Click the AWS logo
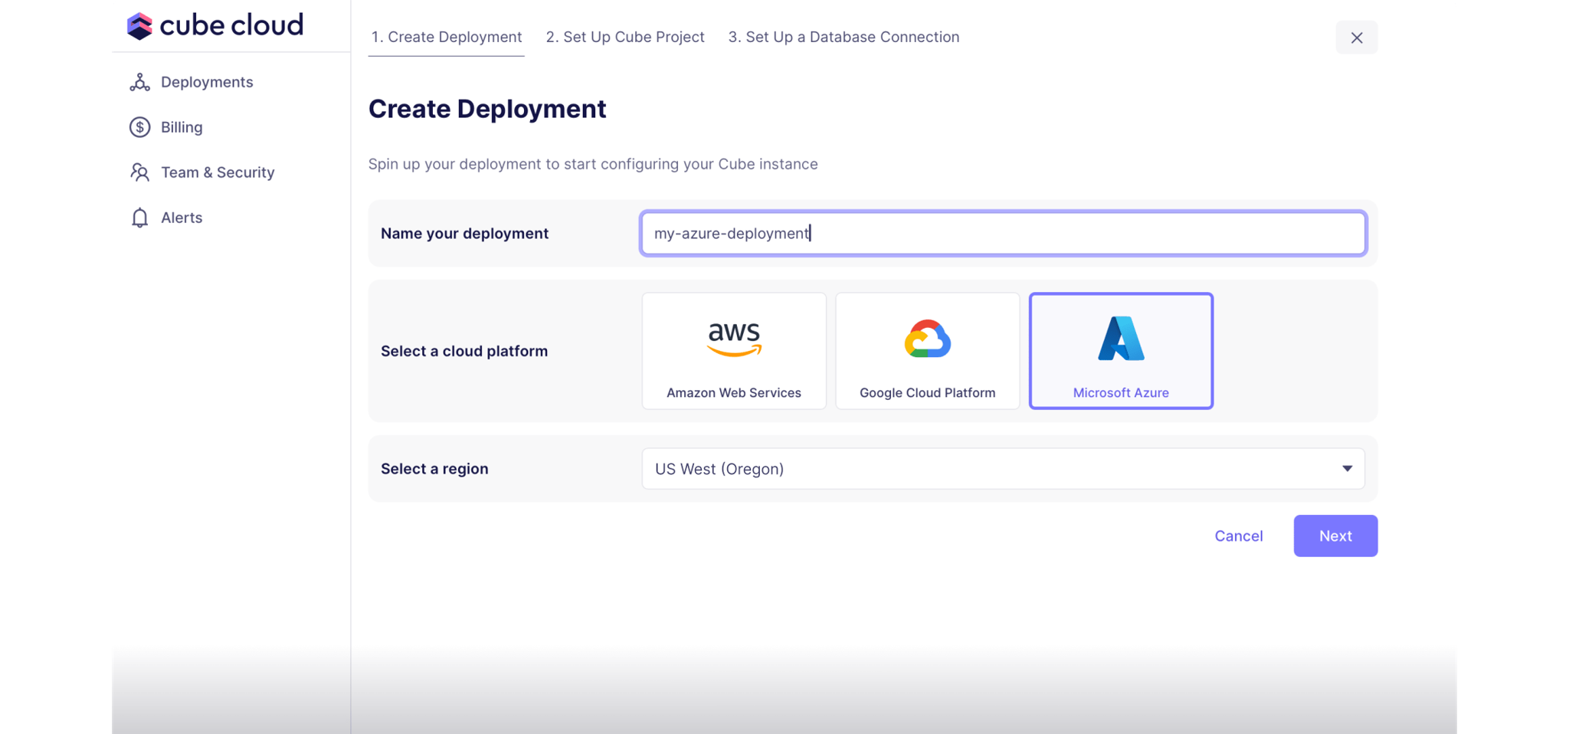The width and height of the screenshot is (1569, 734). 734,339
